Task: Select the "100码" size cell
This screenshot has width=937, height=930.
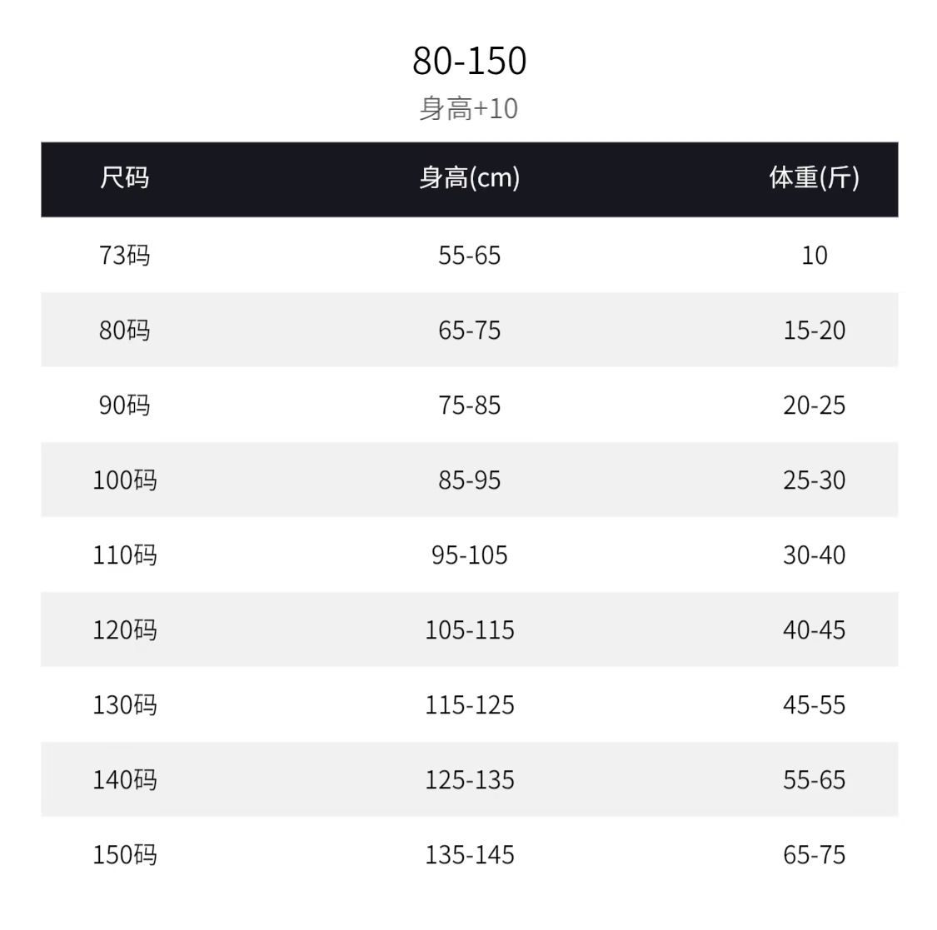Action: point(125,480)
